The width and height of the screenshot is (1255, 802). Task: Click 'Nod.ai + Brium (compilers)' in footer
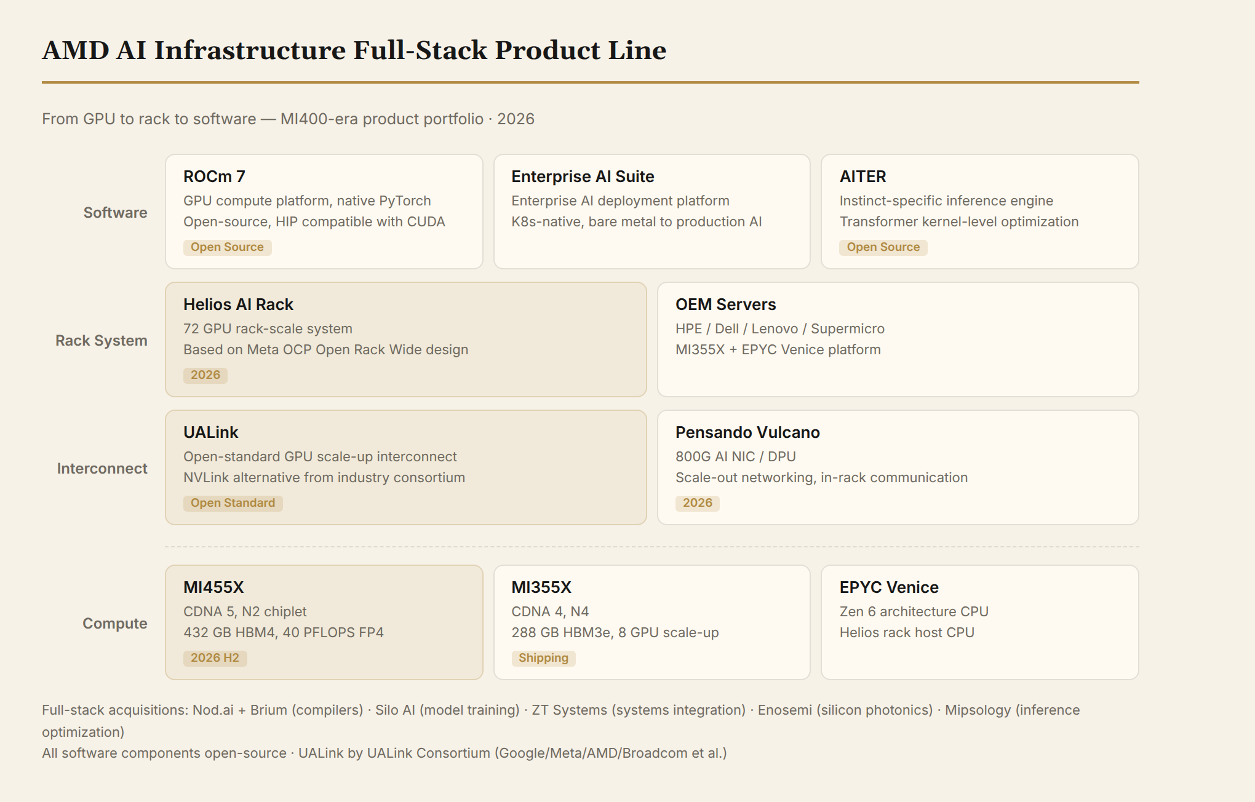[277, 710]
